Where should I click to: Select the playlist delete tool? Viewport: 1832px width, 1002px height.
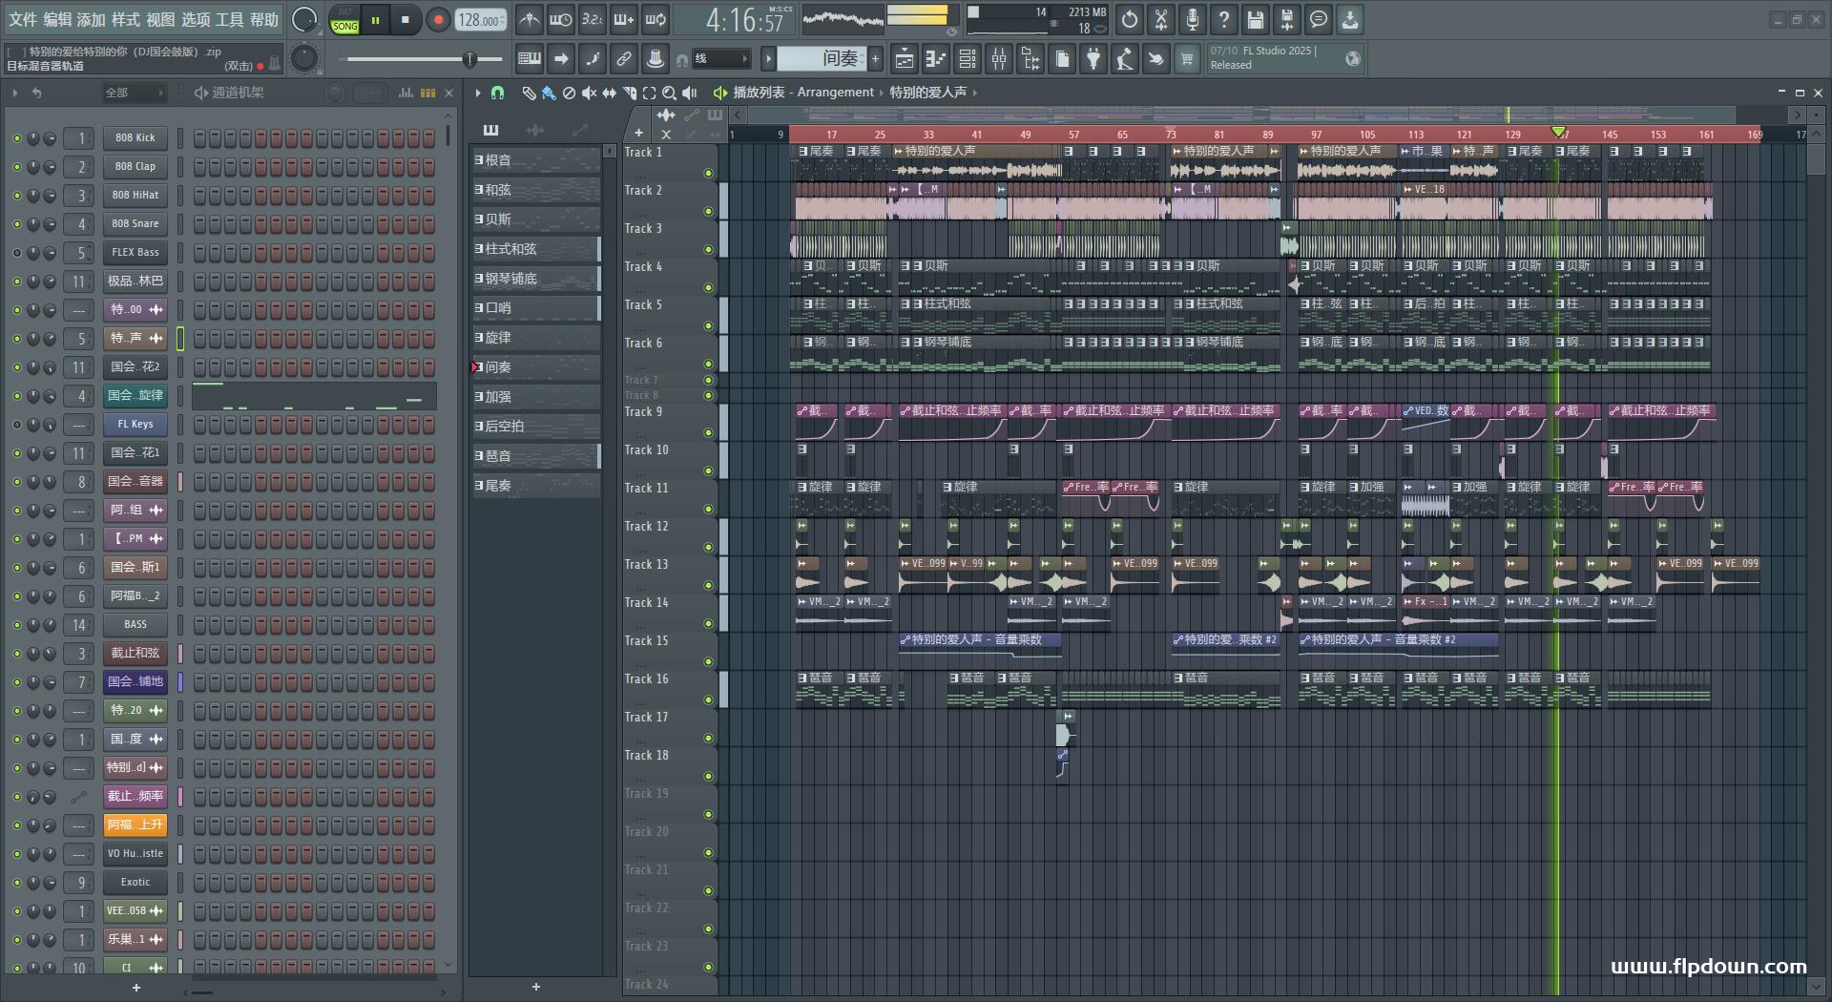coord(569,93)
